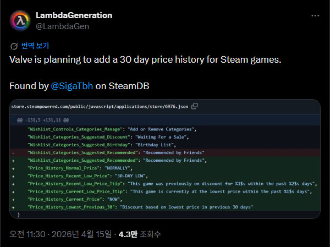This screenshot has height=247, width=330.
Task: Click the LambdaGeneration display name
Action: [74, 15]
